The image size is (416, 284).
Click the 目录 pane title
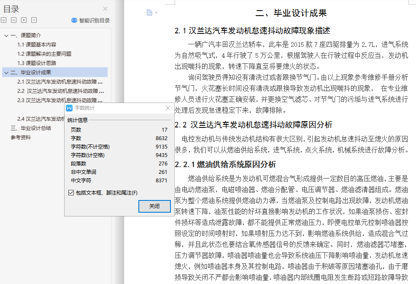coord(11,9)
